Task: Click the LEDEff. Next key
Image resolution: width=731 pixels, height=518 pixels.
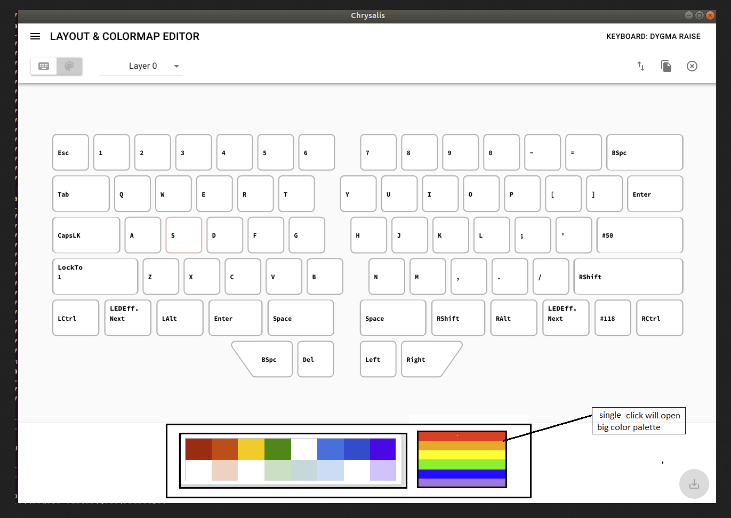Action: click(x=127, y=318)
